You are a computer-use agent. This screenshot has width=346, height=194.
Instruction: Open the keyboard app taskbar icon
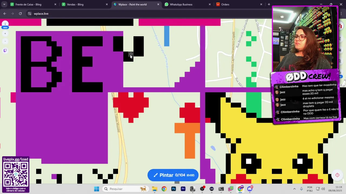click(212, 189)
